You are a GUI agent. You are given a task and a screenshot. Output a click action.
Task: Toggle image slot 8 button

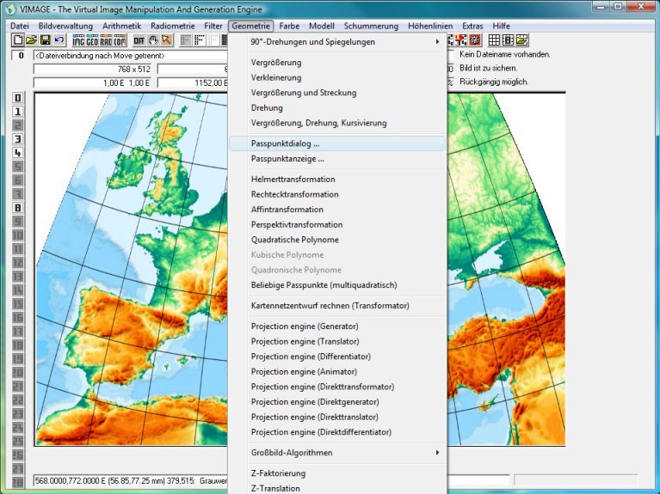pyautogui.click(x=17, y=206)
